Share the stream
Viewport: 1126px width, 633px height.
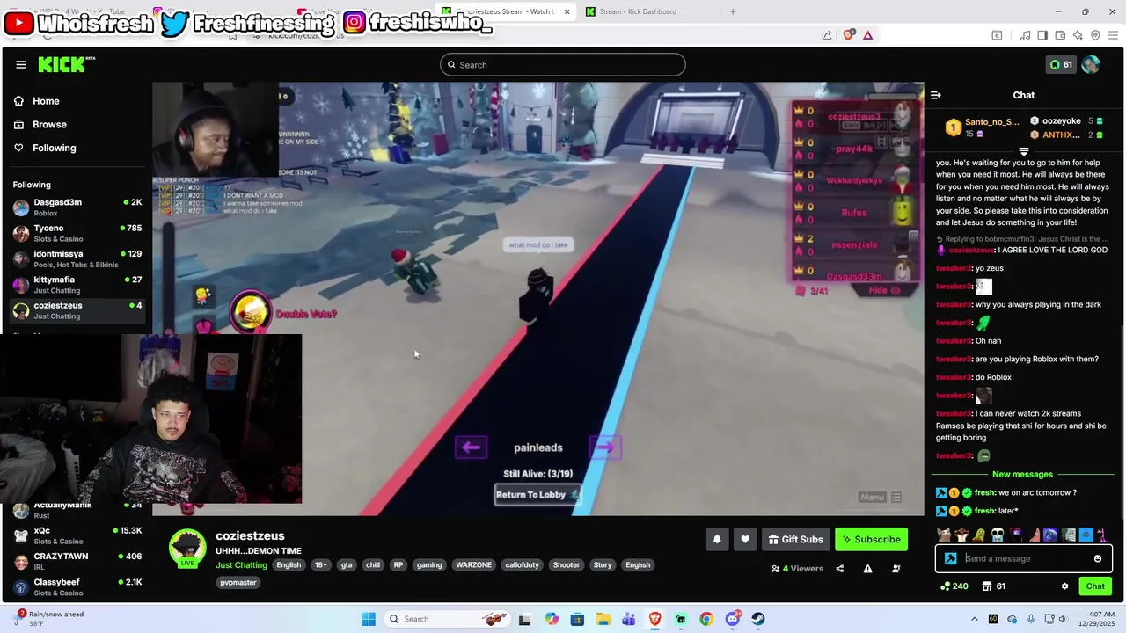(839, 569)
